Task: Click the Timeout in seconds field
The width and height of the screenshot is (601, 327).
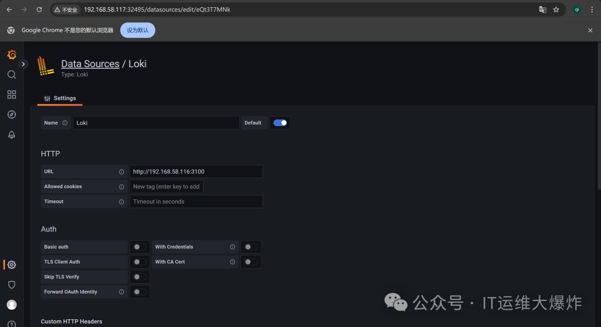Action: (196, 202)
